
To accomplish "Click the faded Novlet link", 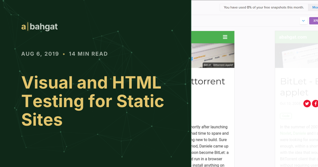I will [x=286, y=133].
